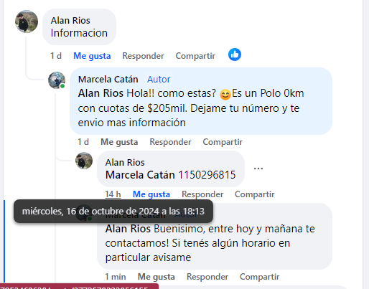Click Compartir under Informacion comment

(195, 56)
